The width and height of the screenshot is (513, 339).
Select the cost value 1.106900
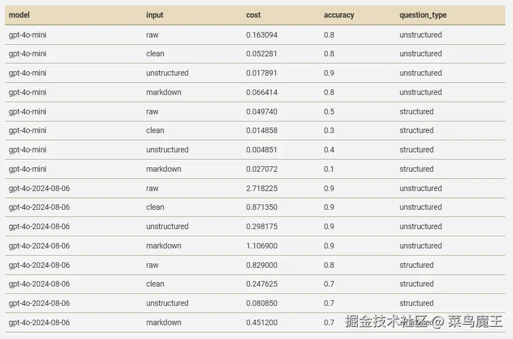[x=261, y=246]
